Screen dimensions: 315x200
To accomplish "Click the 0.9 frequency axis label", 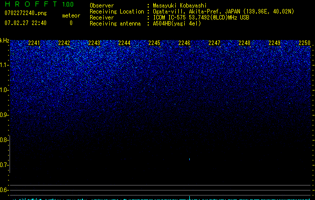I will pos(4,115).
